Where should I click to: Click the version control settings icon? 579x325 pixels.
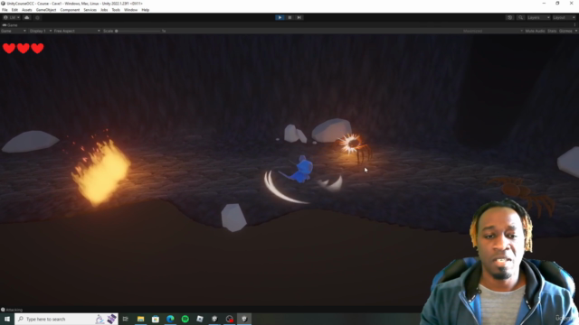37,17
